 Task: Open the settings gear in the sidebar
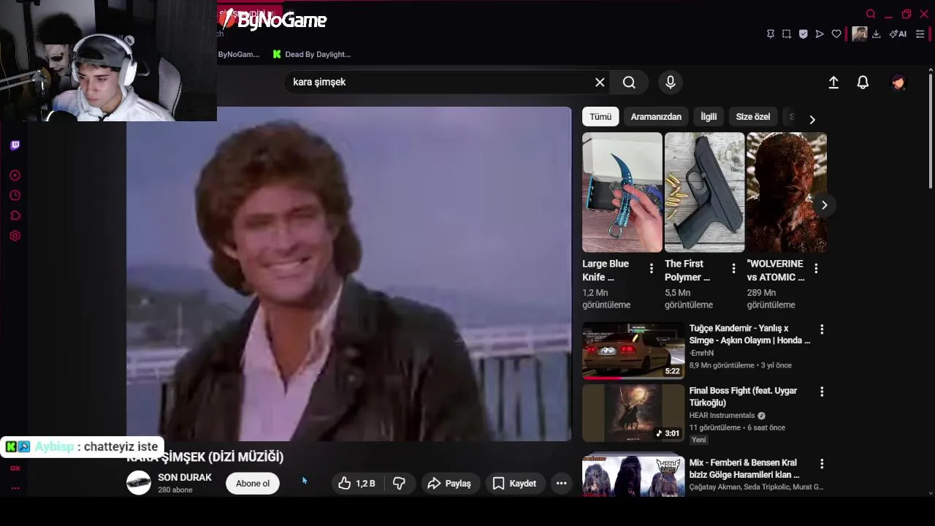[x=15, y=235]
